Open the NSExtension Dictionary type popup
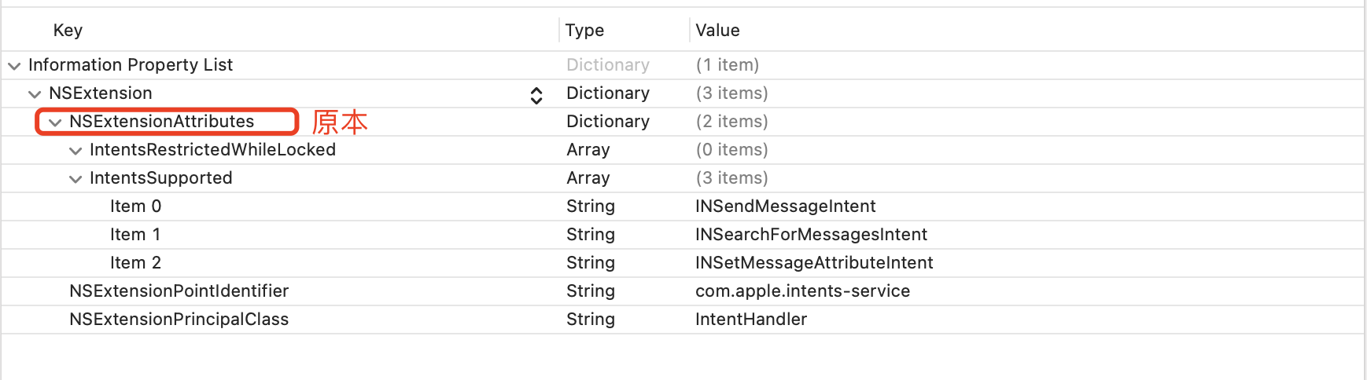Screen dimensions: 1367x380 (608, 93)
